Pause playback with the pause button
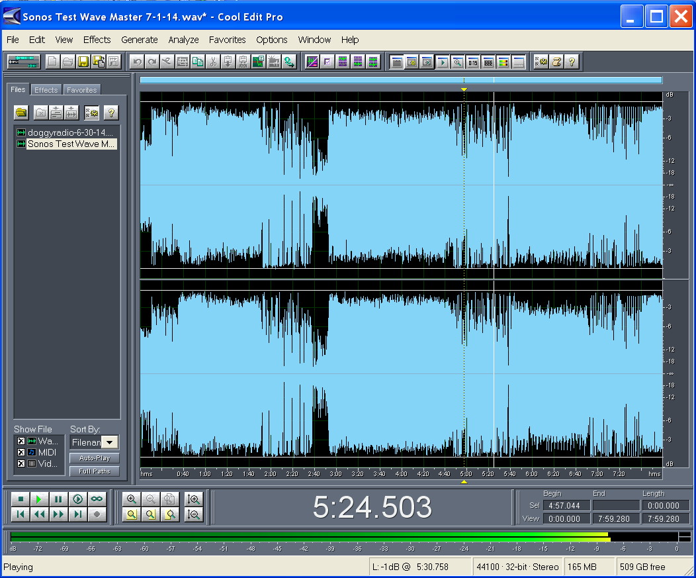Screen dimensions: 696x578 point(58,499)
